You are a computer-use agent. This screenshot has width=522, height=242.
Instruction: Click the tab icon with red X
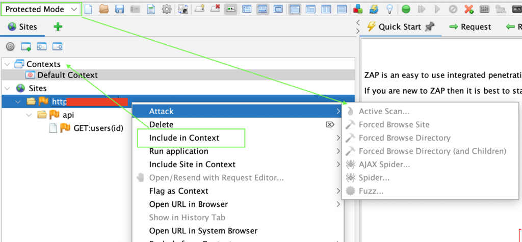coord(216,9)
